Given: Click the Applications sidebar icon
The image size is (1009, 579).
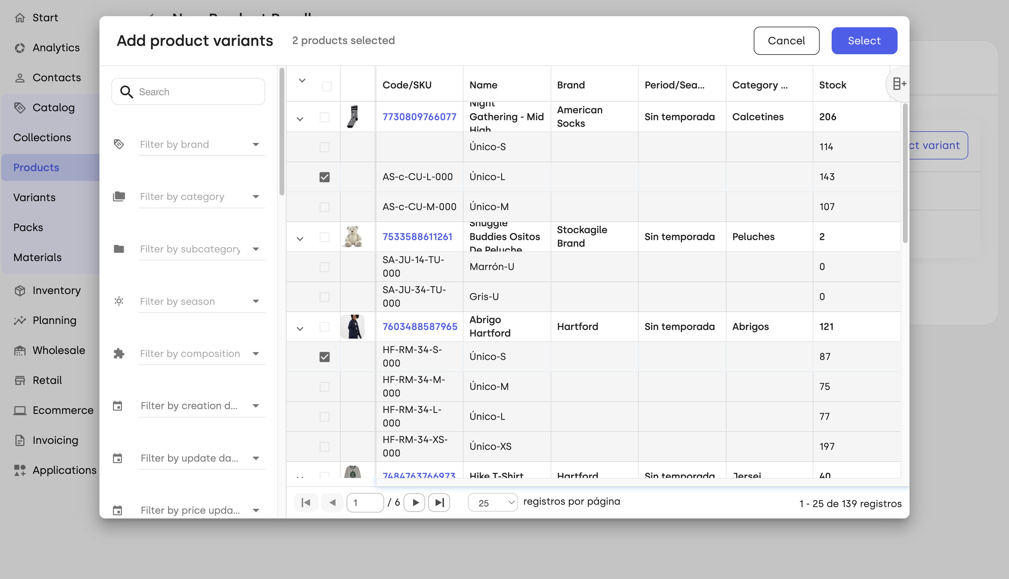Looking at the screenshot, I should click(x=20, y=470).
